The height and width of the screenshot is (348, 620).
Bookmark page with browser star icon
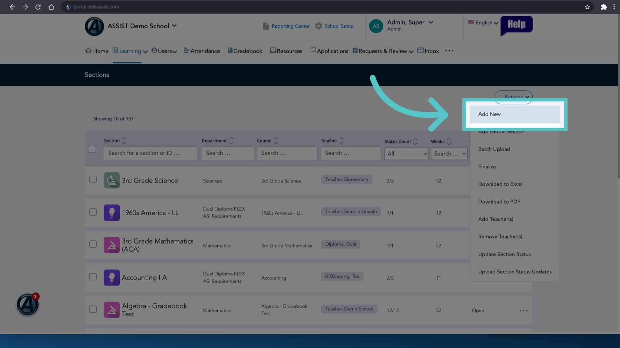[x=587, y=7]
